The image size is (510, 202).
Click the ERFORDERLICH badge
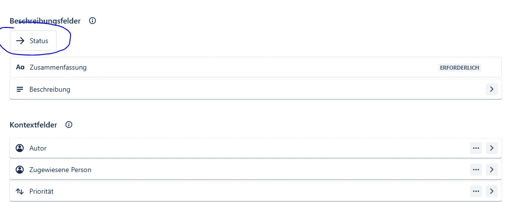(459, 68)
